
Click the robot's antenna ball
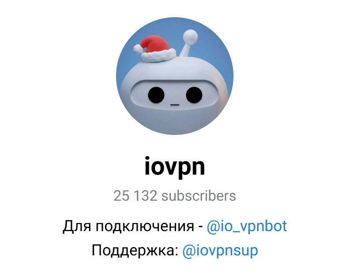point(190,36)
